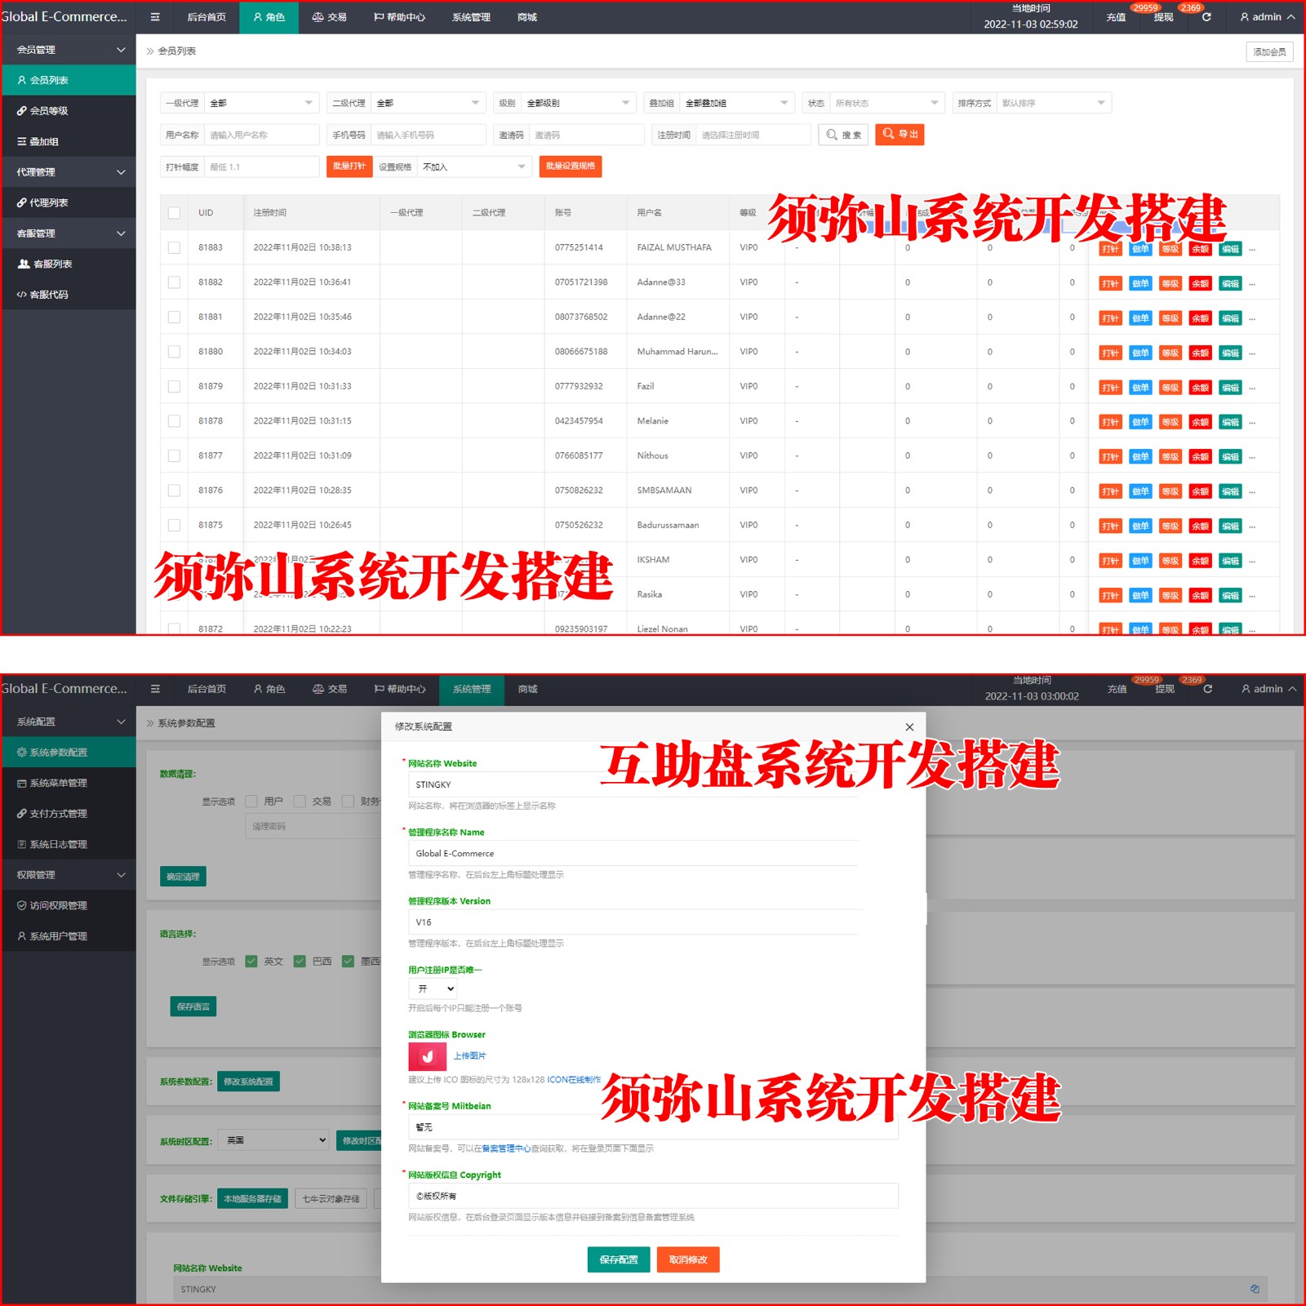Go to 客服列表 in the sidebar
Image resolution: width=1306 pixels, height=1306 pixels.
(x=52, y=264)
